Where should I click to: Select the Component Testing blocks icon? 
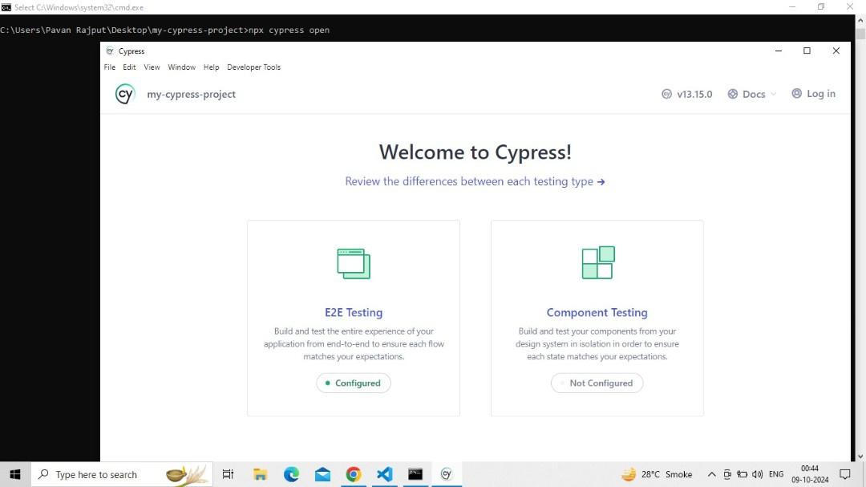click(x=597, y=262)
